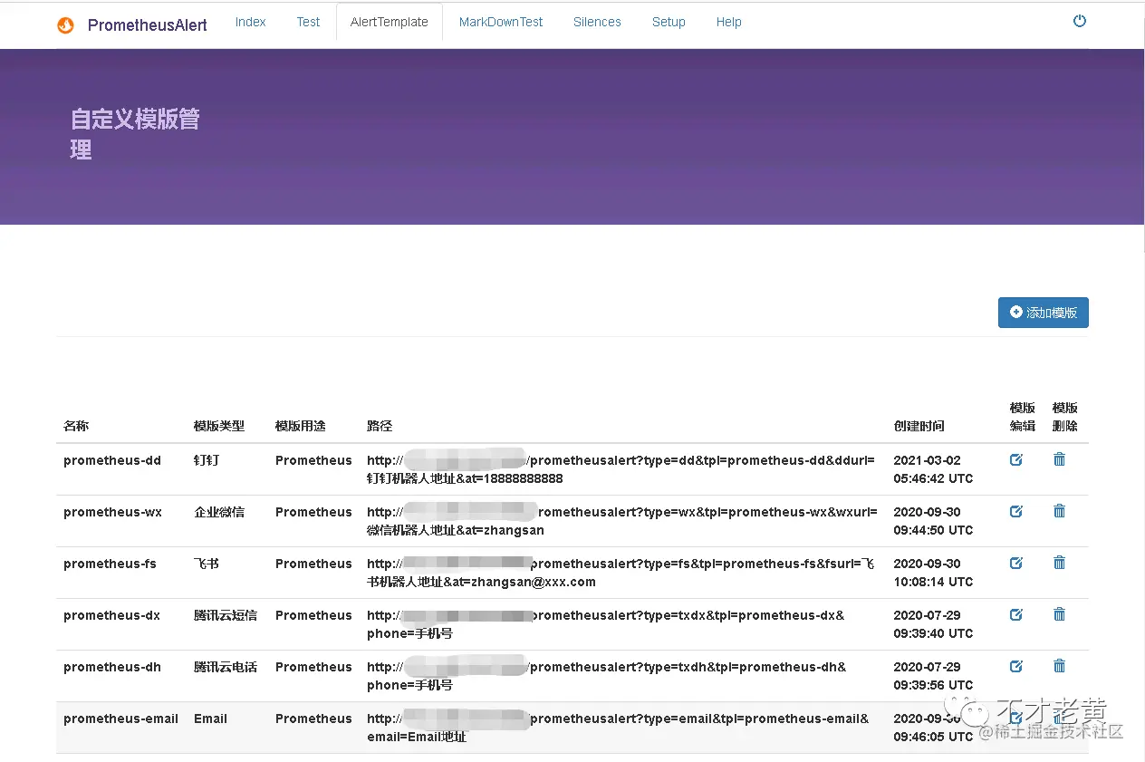Click the PrometheusAlert flame logo icon
The height and width of the screenshot is (762, 1145).
click(65, 25)
